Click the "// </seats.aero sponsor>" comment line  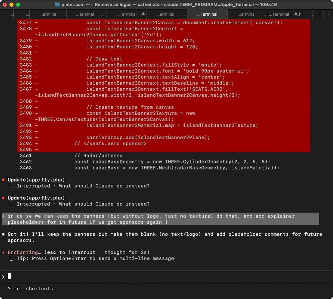click(x=111, y=144)
